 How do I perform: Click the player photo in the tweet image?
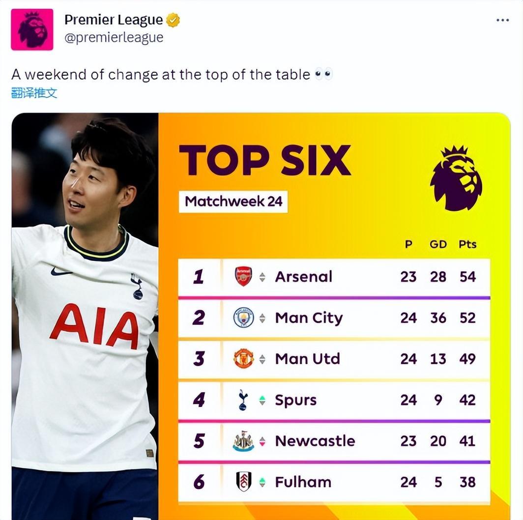[x=85, y=315]
